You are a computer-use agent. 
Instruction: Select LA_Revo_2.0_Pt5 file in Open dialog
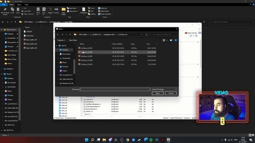pyautogui.click(x=117, y=64)
